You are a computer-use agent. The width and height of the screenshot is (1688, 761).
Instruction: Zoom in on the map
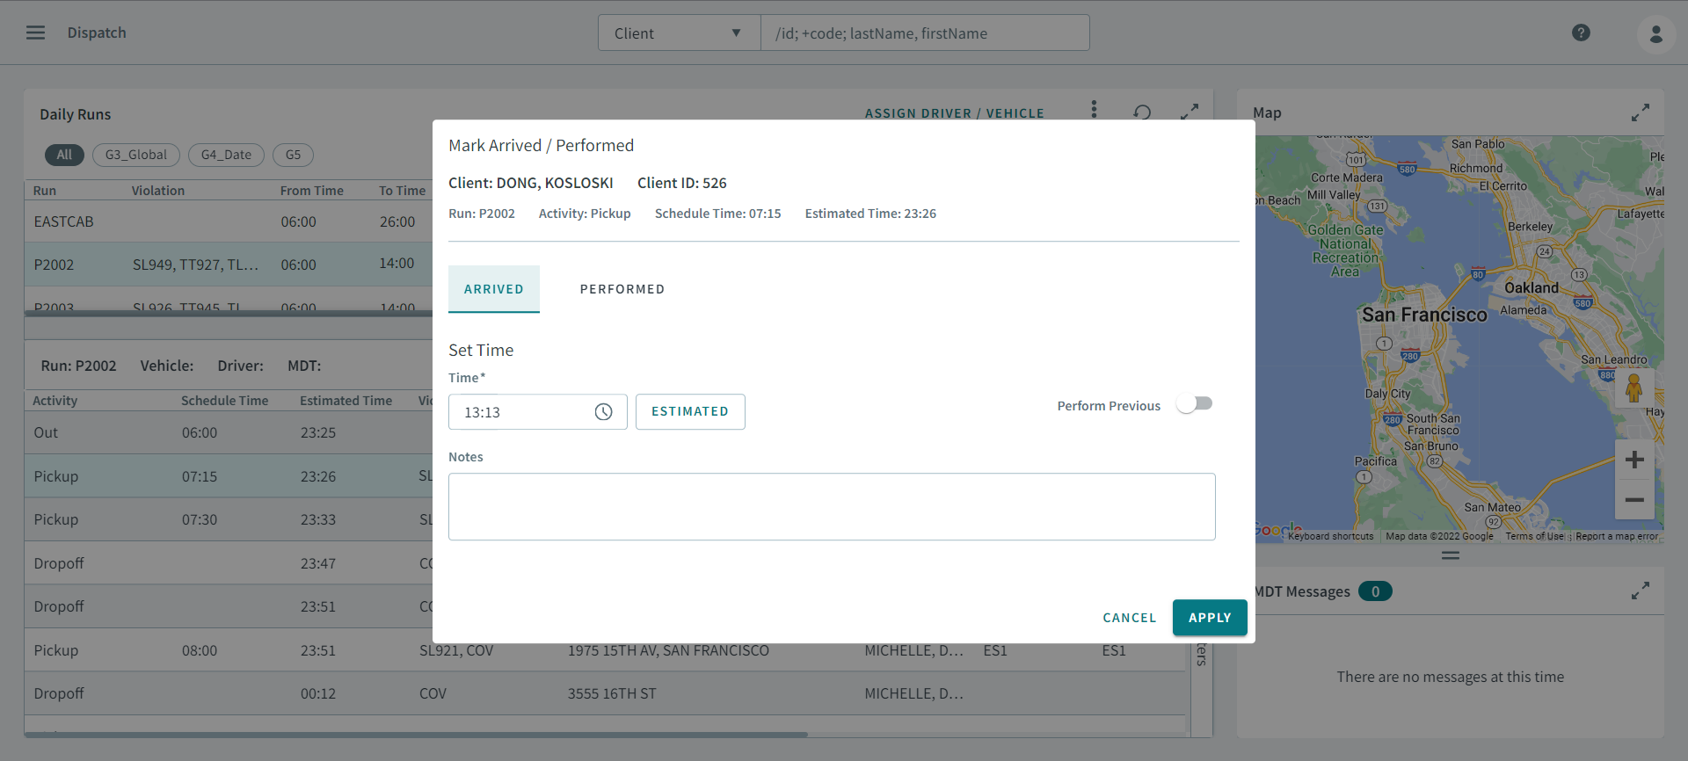click(x=1634, y=460)
